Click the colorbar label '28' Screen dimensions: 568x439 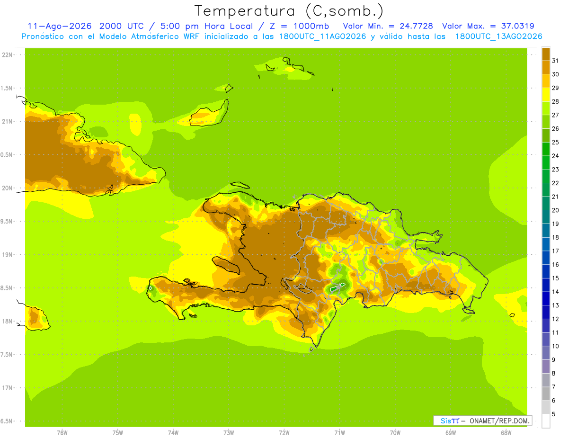coord(555,101)
